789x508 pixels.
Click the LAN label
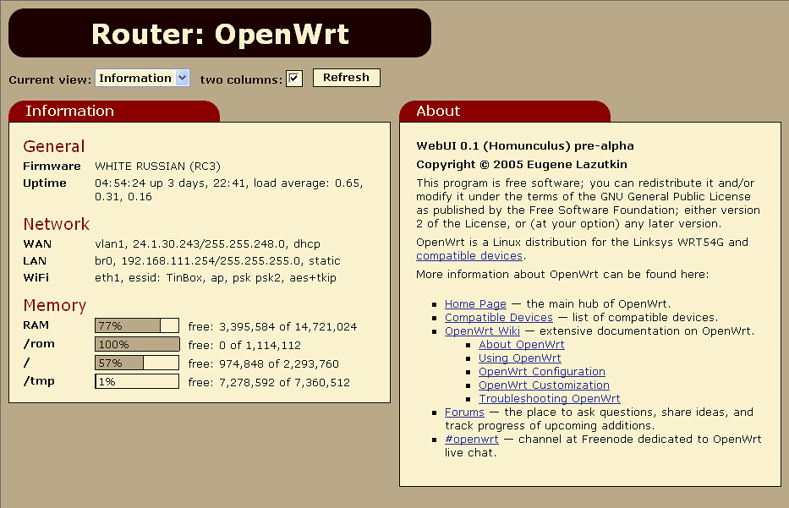coord(35,261)
